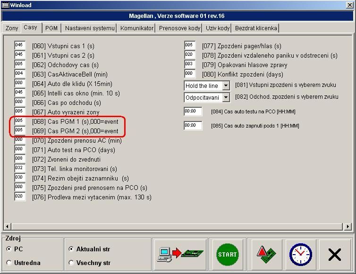Open the PGM tab
This screenshot has height=274, width=356.
click(x=51, y=28)
